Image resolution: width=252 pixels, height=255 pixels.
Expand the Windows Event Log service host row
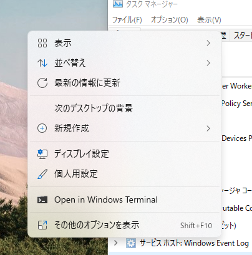(x=116, y=243)
